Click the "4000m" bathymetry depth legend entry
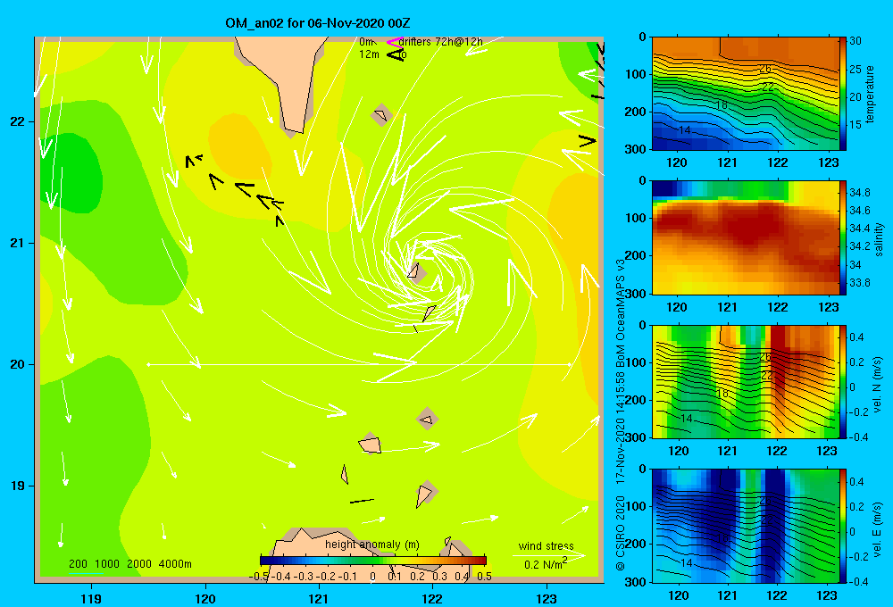 [175, 564]
